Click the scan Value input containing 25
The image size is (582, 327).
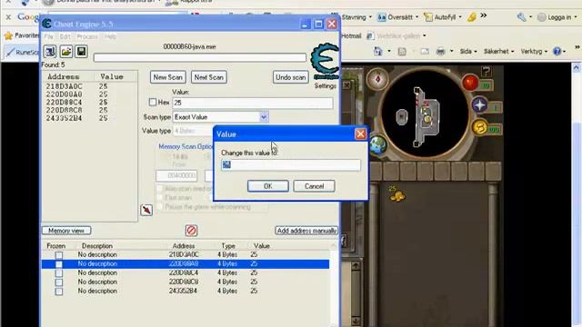coord(253,103)
